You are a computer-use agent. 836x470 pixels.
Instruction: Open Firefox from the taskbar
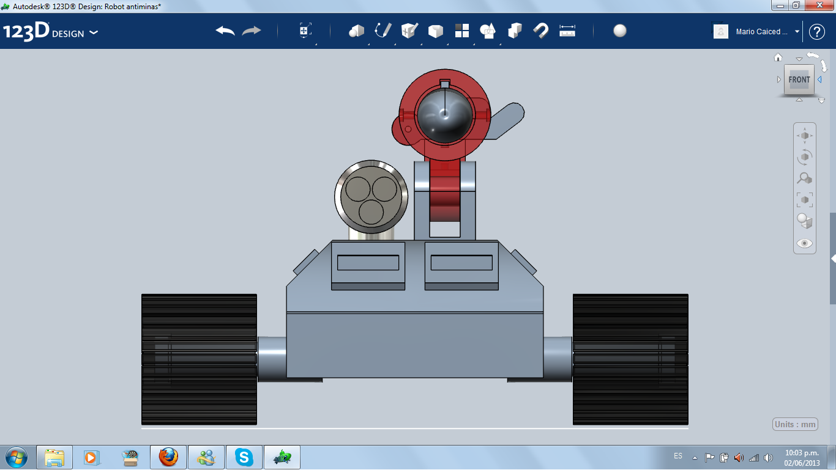[x=168, y=457]
